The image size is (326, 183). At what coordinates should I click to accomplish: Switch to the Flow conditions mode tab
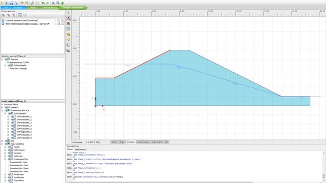point(50,8)
